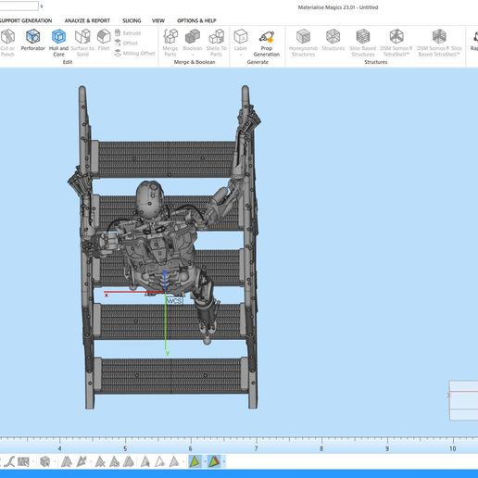Image resolution: width=478 pixels, height=478 pixels.
Task: Open dropdown next to the gray cube icon
Action: [x=55, y=462]
